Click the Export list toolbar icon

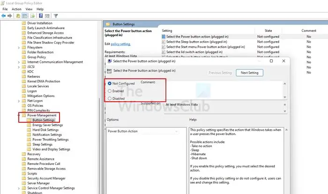pos(32,15)
